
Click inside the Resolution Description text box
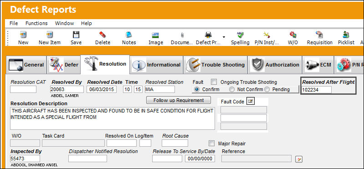[x=113, y=118]
